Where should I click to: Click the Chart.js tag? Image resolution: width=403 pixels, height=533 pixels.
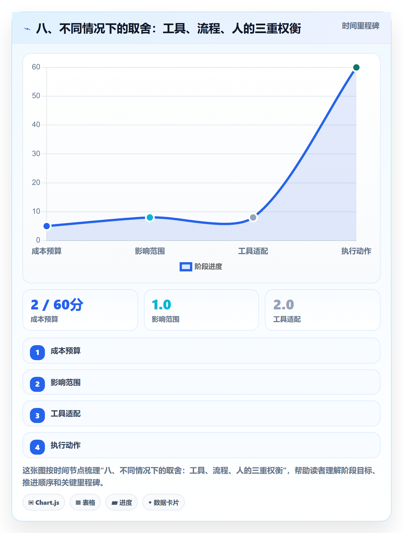(44, 502)
